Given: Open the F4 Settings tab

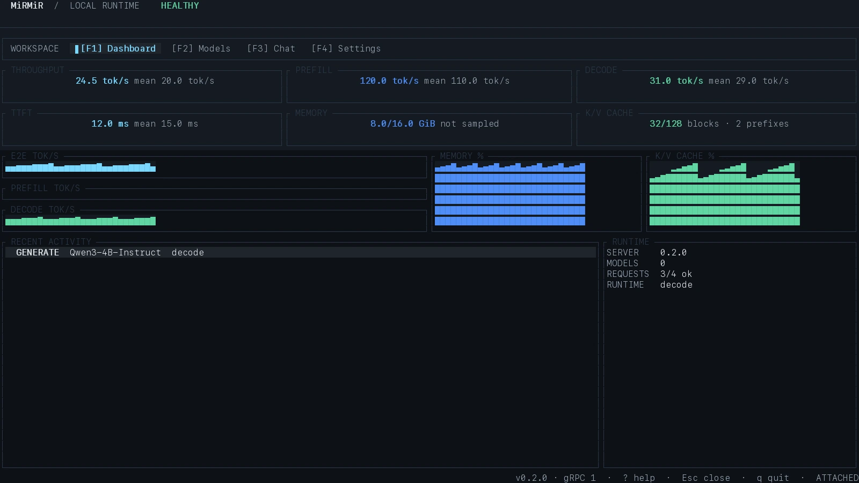Looking at the screenshot, I should pyautogui.click(x=346, y=48).
